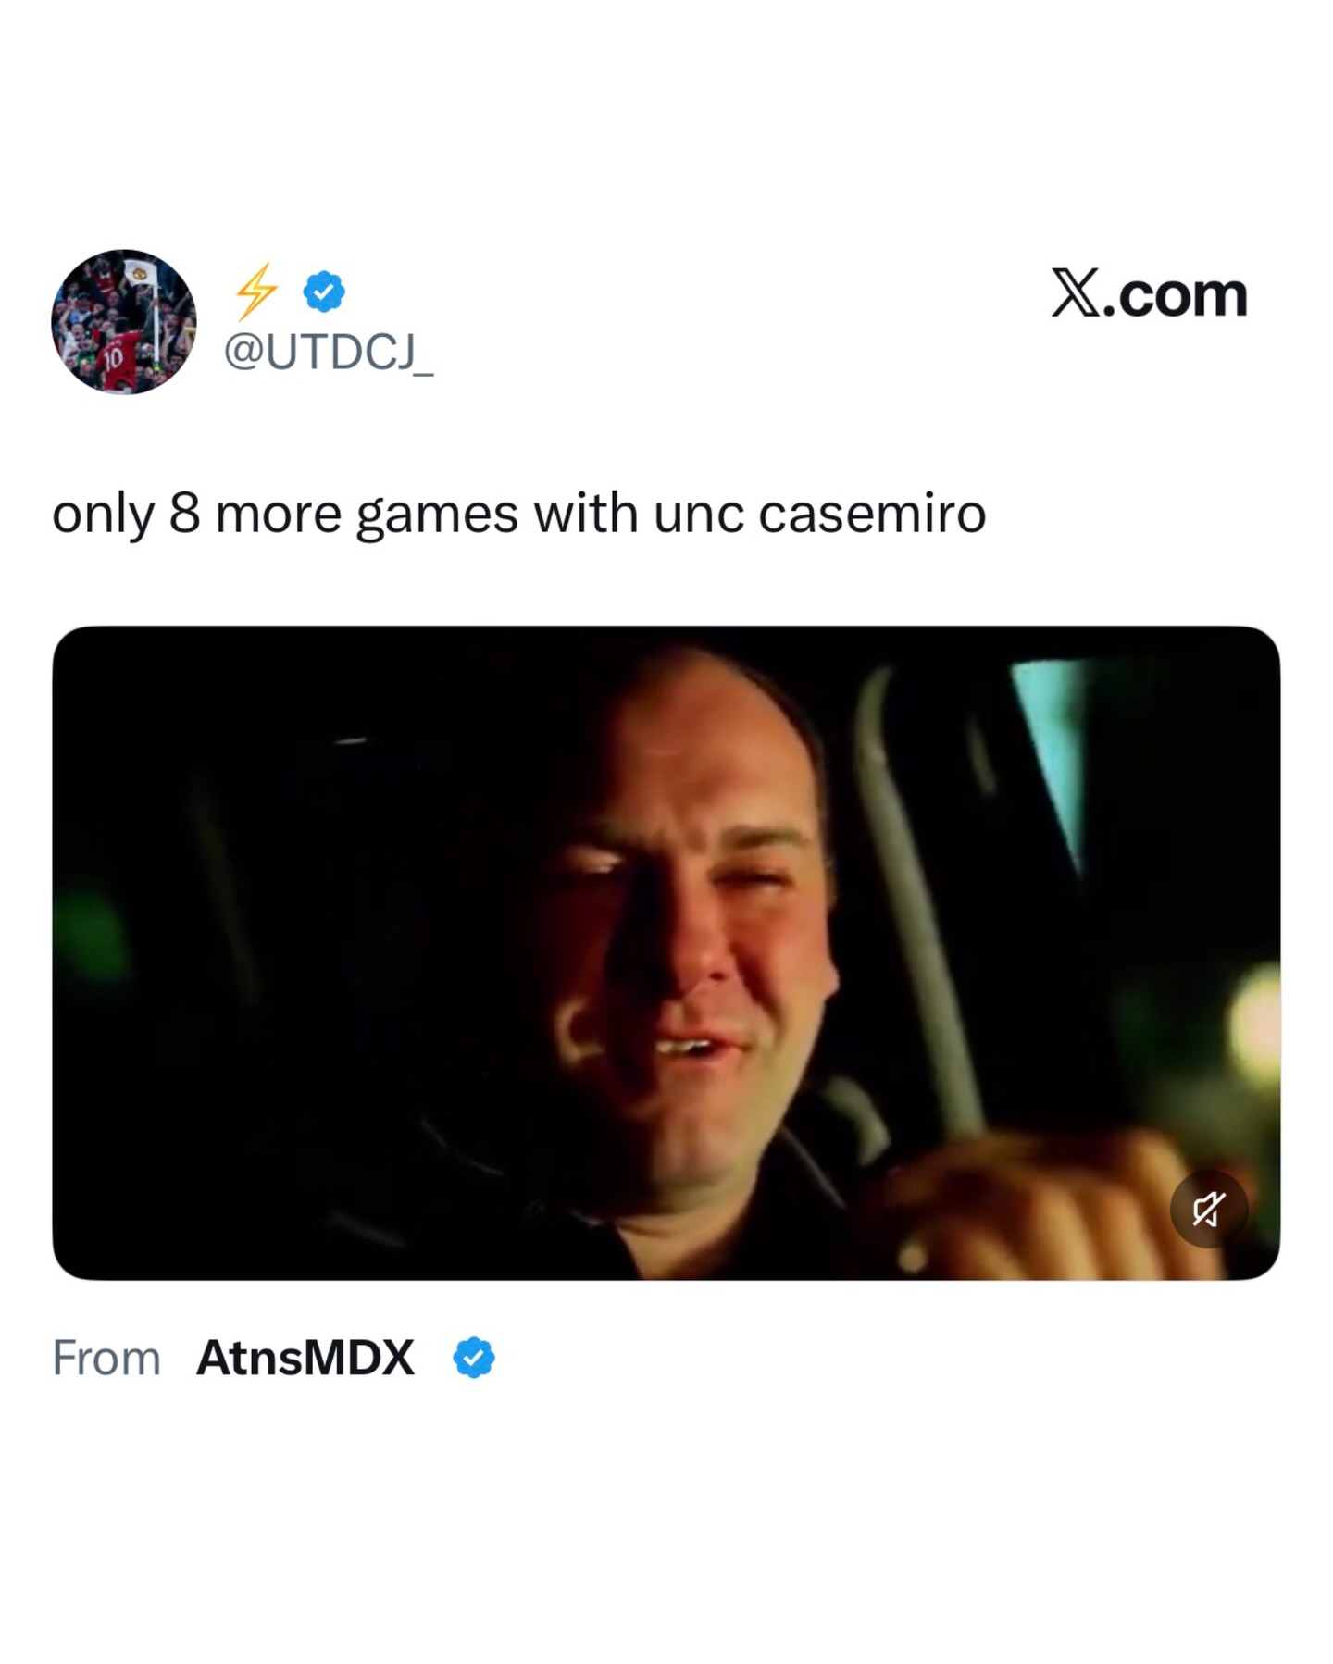The image size is (1333, 1664).
Task: Click the word "casemiro" in the tweet
Action: (872, 515)
